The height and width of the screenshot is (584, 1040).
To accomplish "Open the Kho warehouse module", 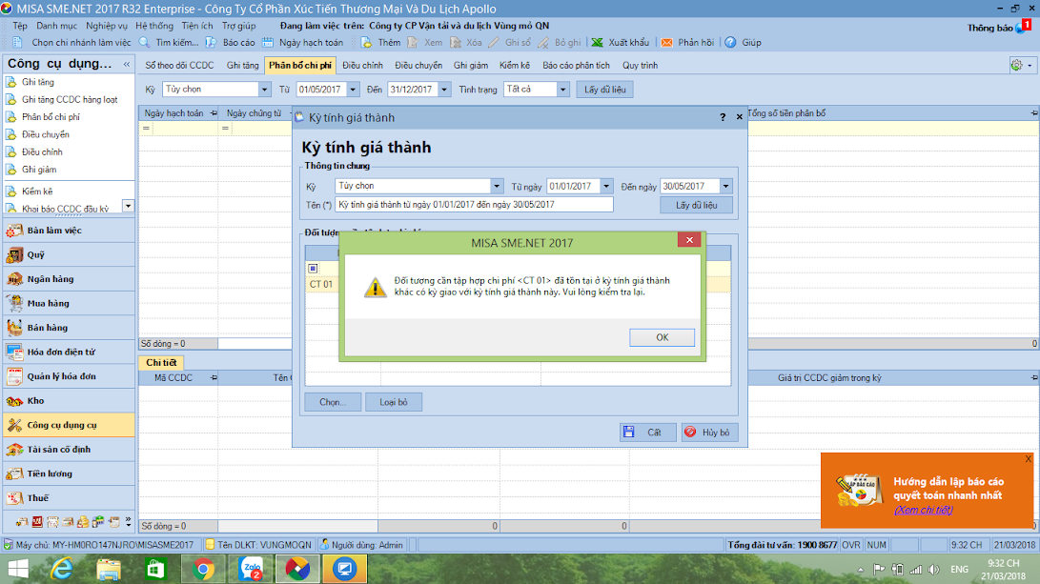I will (x=69, y=401).
